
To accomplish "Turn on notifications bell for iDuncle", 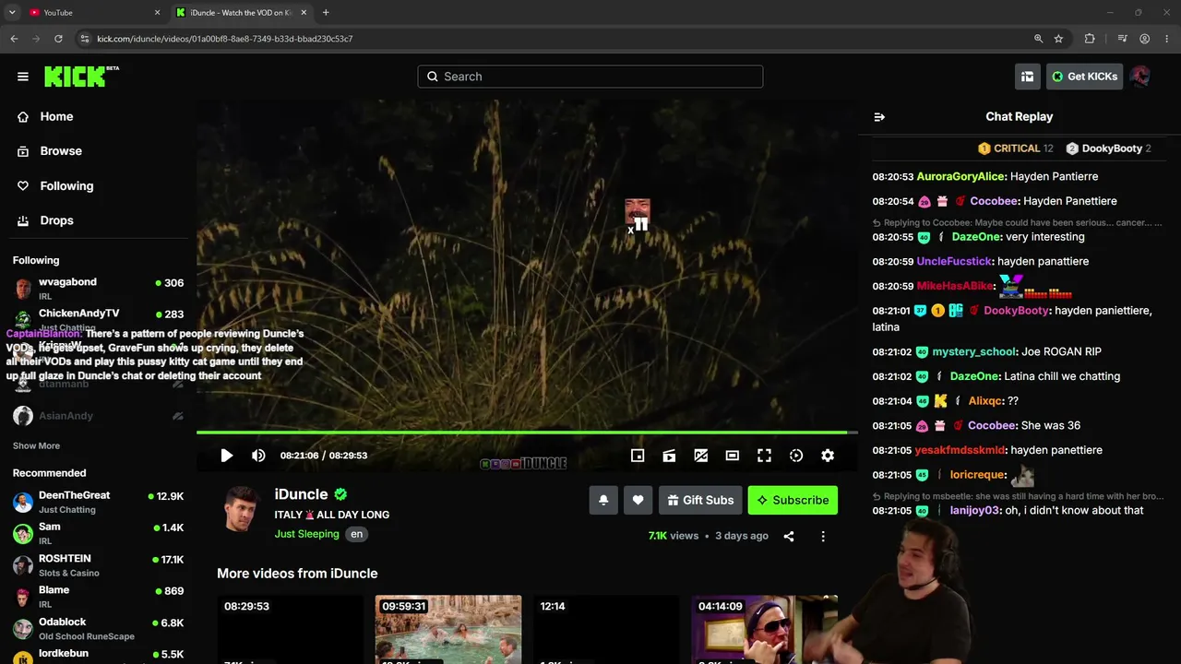I will (603, 500).
